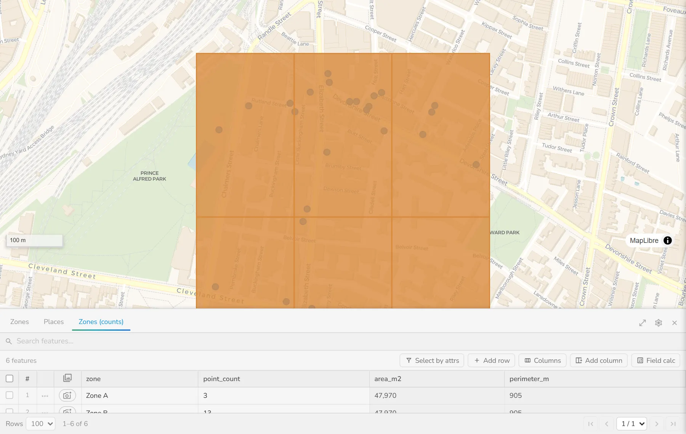Open Select by attrs filter
This screenshot has width=686, height=434.
432,361
